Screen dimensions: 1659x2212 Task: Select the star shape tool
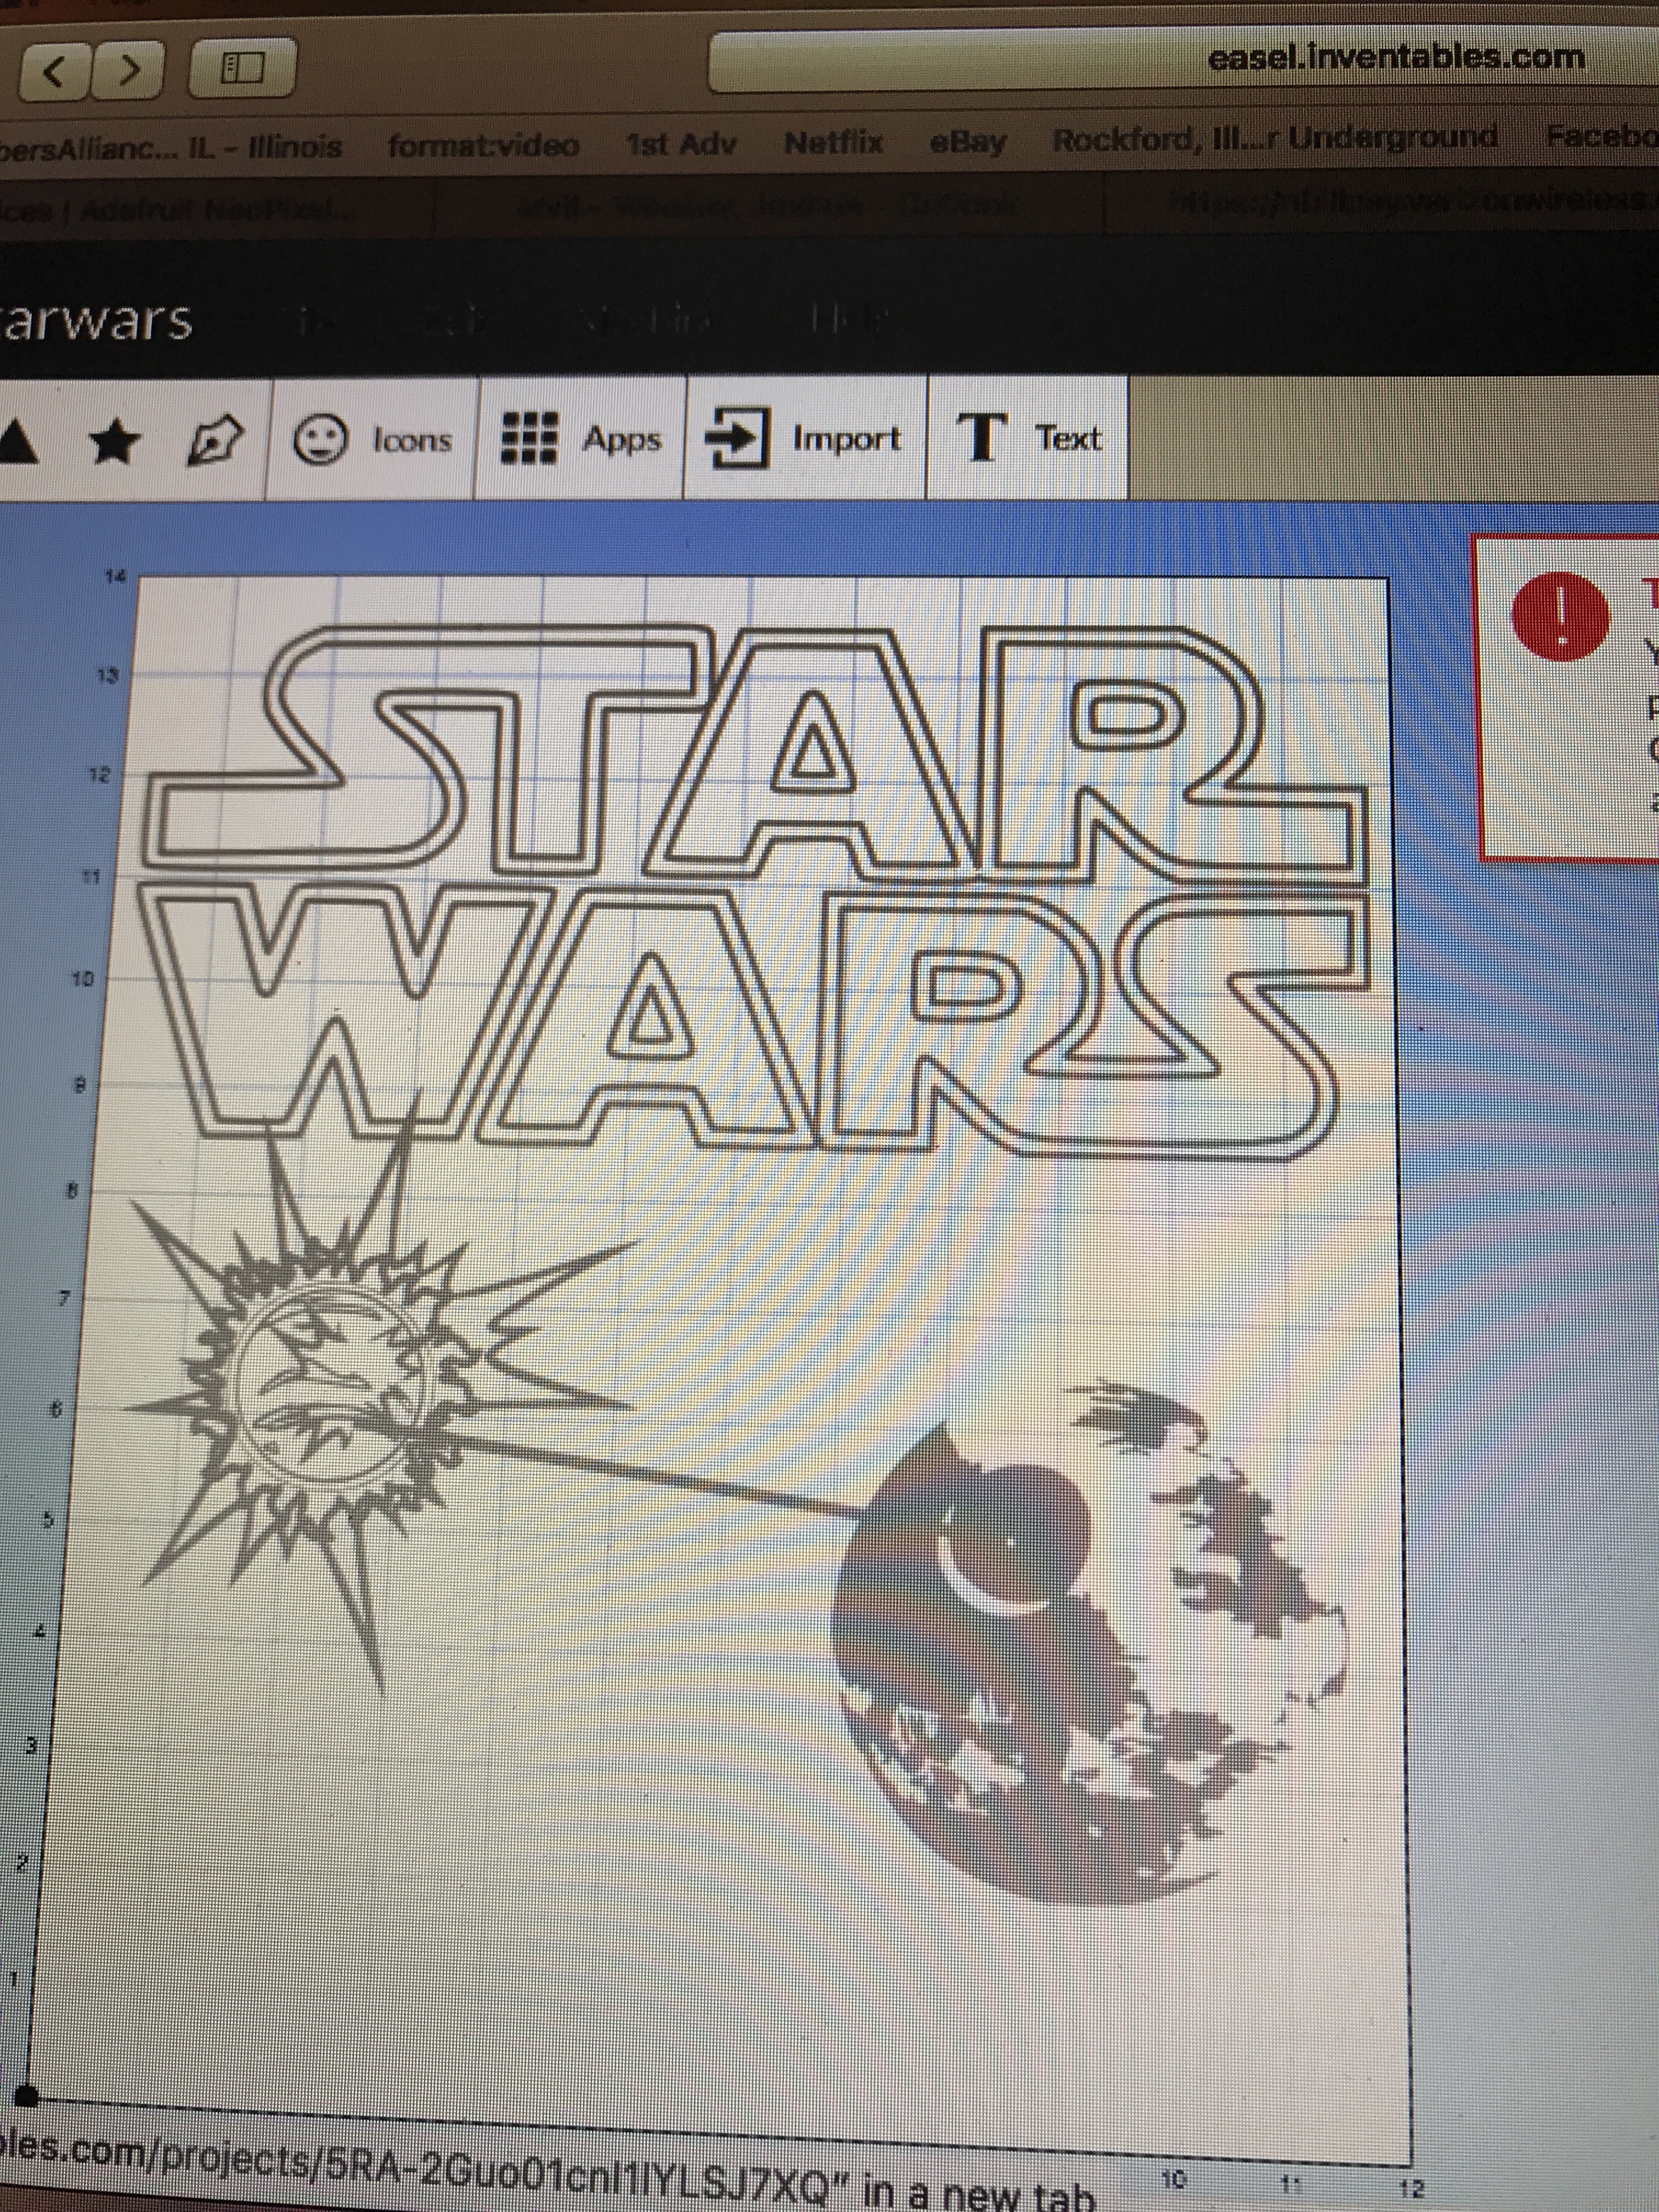click(x=114, y=441)
